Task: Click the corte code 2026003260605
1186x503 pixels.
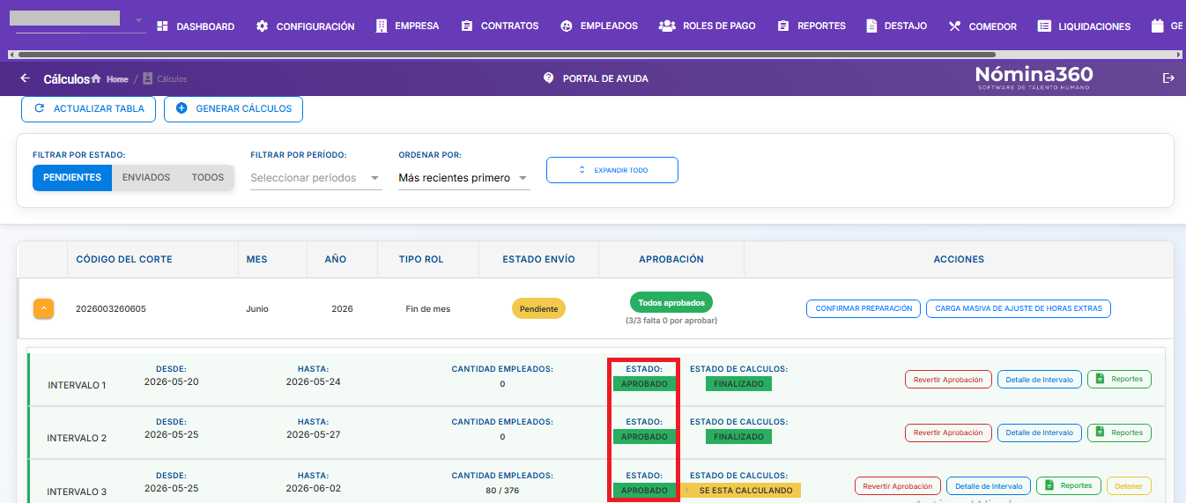Action: click(111, 309)
